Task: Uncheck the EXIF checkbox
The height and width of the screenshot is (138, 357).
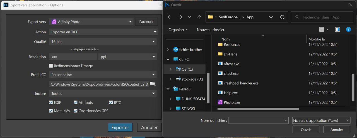Action: coord(51,102)
